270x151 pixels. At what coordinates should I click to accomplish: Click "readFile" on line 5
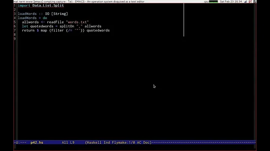[x=55, y=22]
